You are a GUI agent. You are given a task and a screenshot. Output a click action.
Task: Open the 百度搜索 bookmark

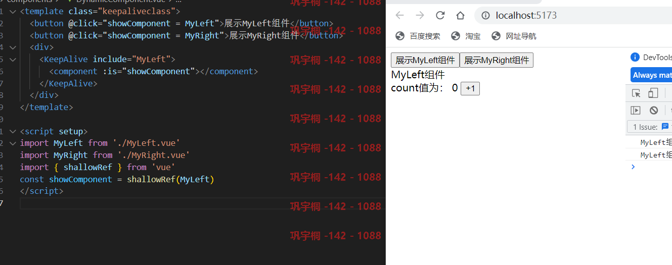tap(418, 36)
